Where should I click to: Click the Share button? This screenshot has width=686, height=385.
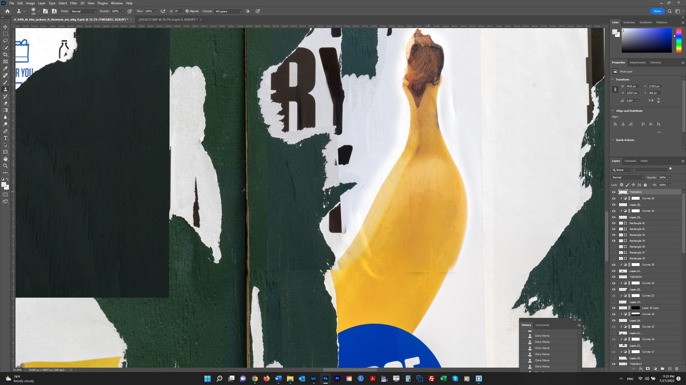coord(657,11)
